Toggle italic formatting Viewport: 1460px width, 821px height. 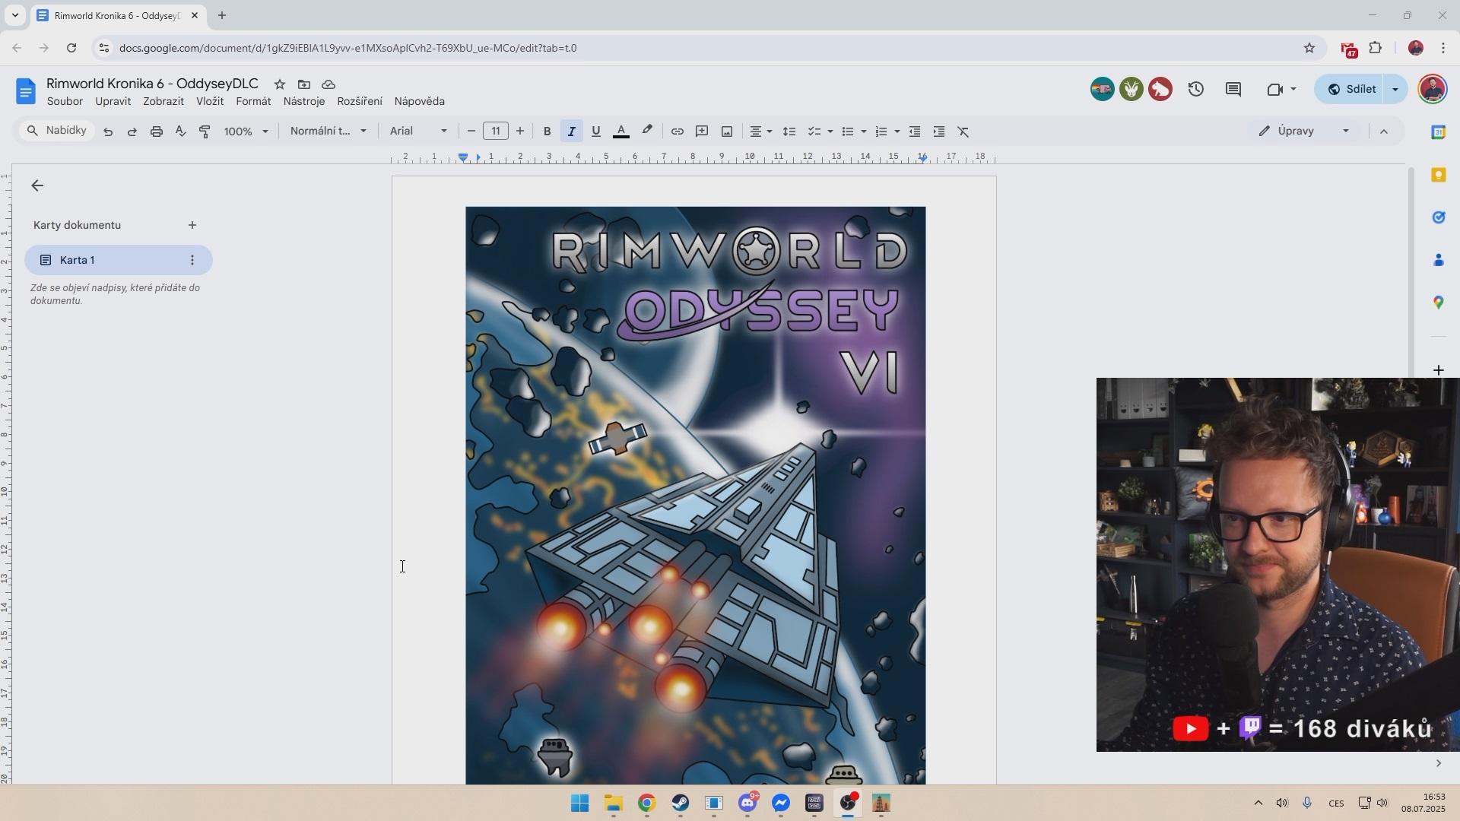(571, 132)
